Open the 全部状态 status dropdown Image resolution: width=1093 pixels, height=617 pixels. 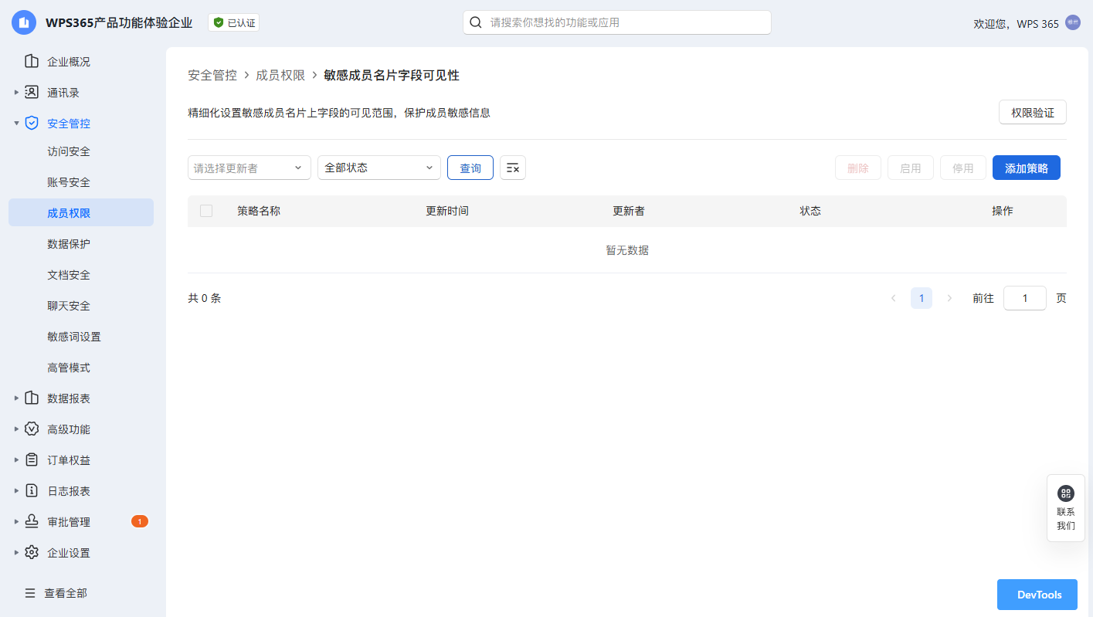(x=378, y=168)
